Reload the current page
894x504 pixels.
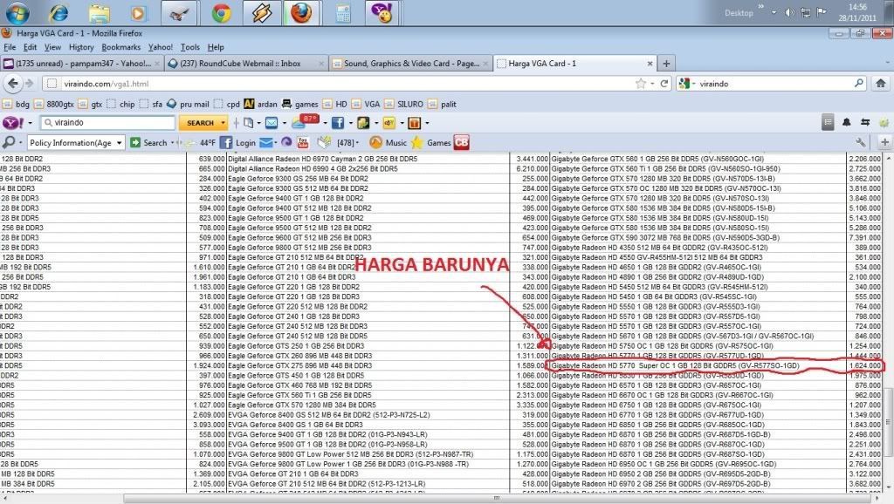tap(664, 84)
